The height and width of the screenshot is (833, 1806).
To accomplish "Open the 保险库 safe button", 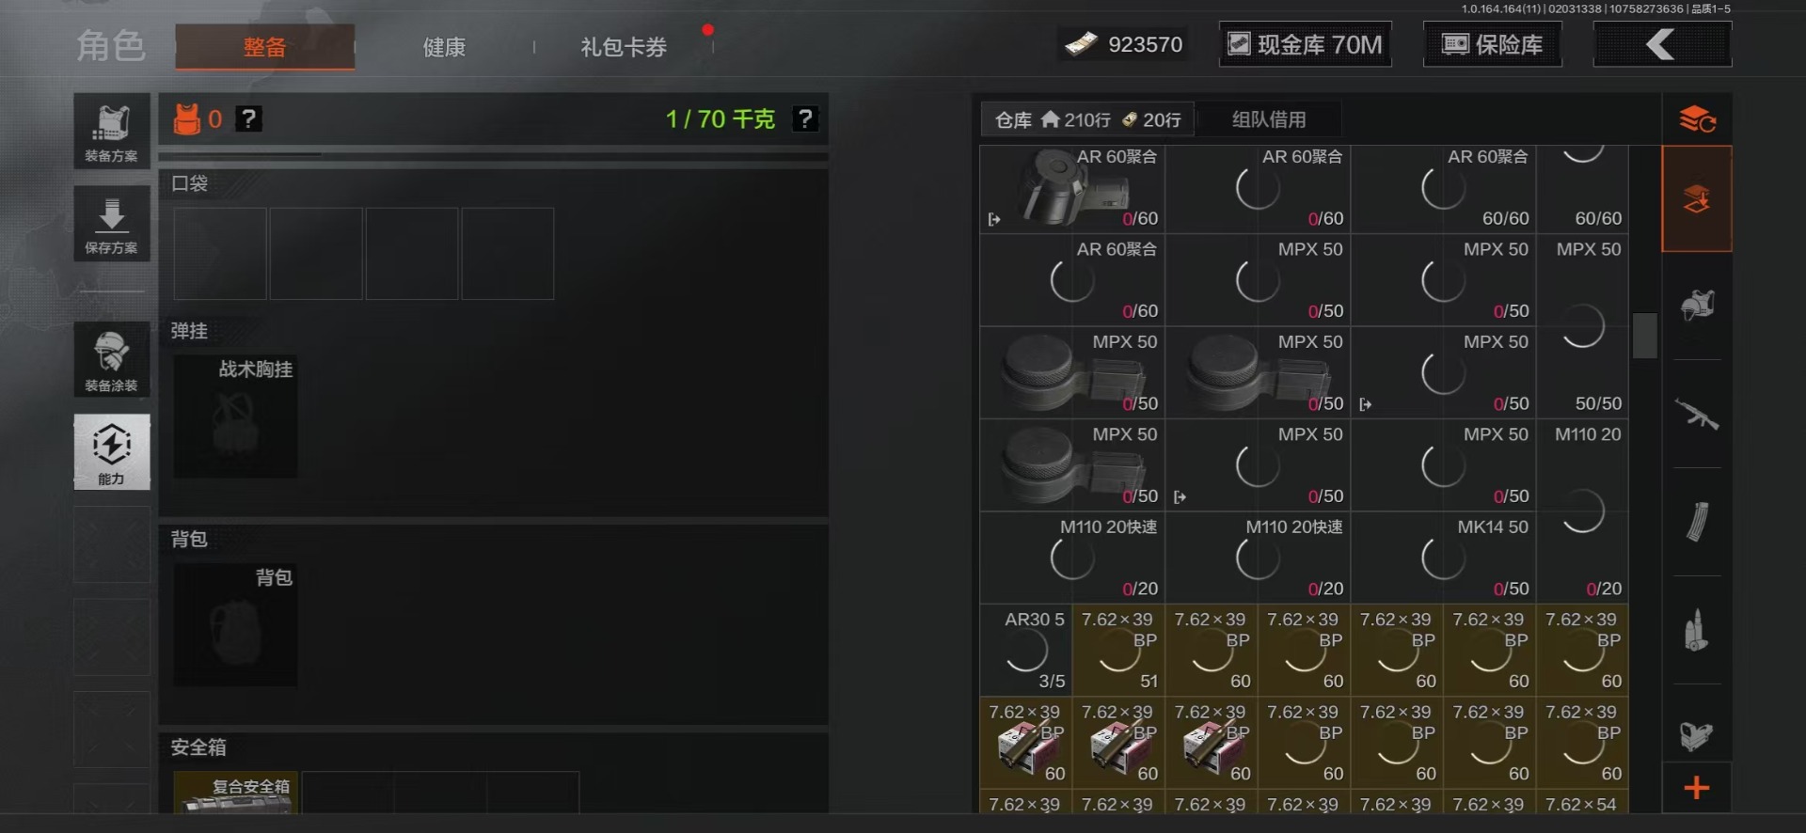I will 1493,44.
